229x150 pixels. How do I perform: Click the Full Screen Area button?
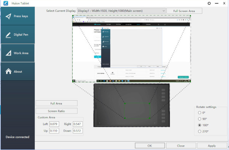click(x=184, y=11)
